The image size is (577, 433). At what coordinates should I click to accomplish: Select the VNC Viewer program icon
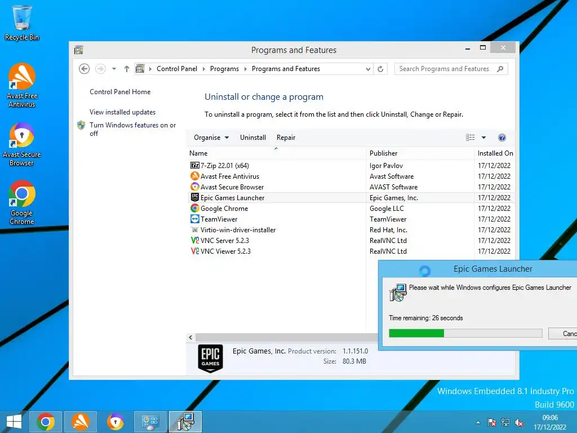click(194, 251)
